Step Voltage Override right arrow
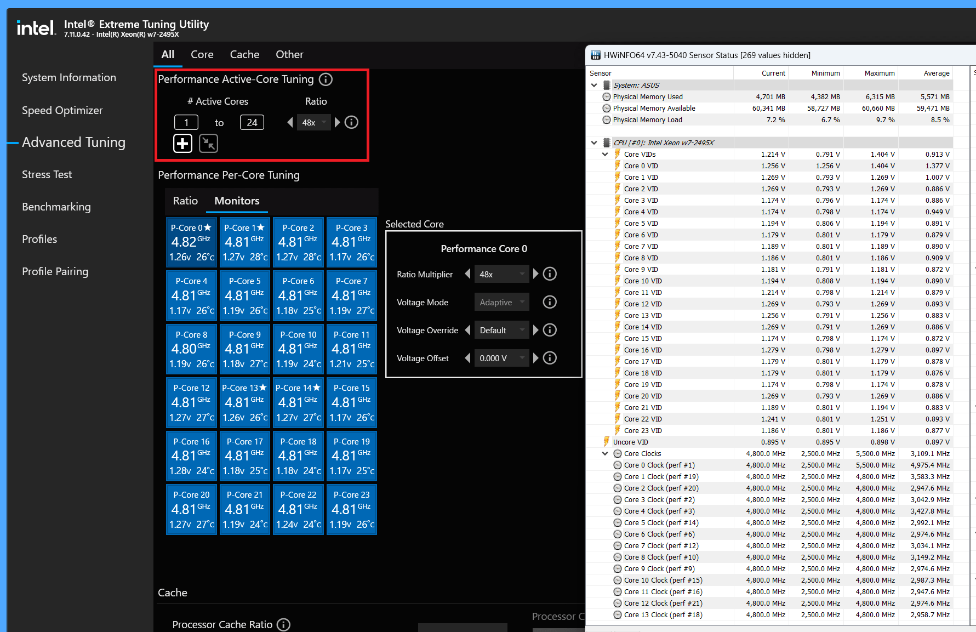This screenshot has width=976, height=632. (536, 330)
